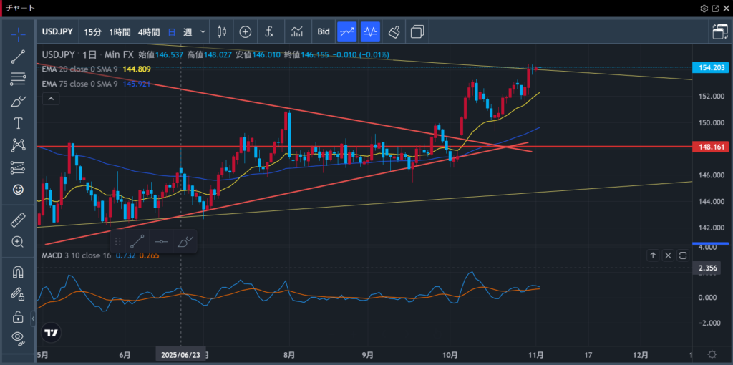The width and height of the screenshot is (733, 365).
Task: Expand the timeframe interval dropdown arrow
Action: pyautogui.click(x=203, y=31)
